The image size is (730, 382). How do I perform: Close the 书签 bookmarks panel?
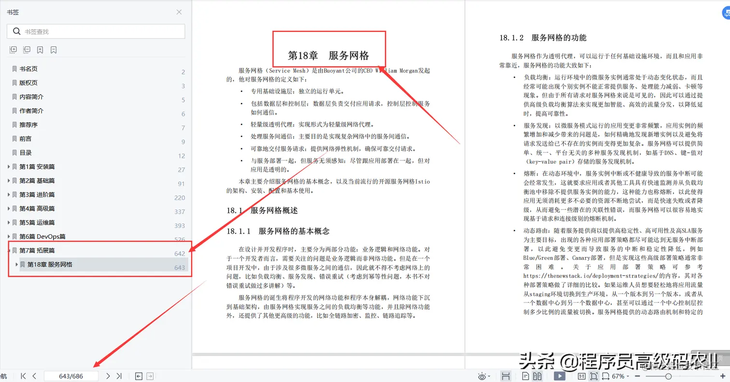(x=179, y=12)
